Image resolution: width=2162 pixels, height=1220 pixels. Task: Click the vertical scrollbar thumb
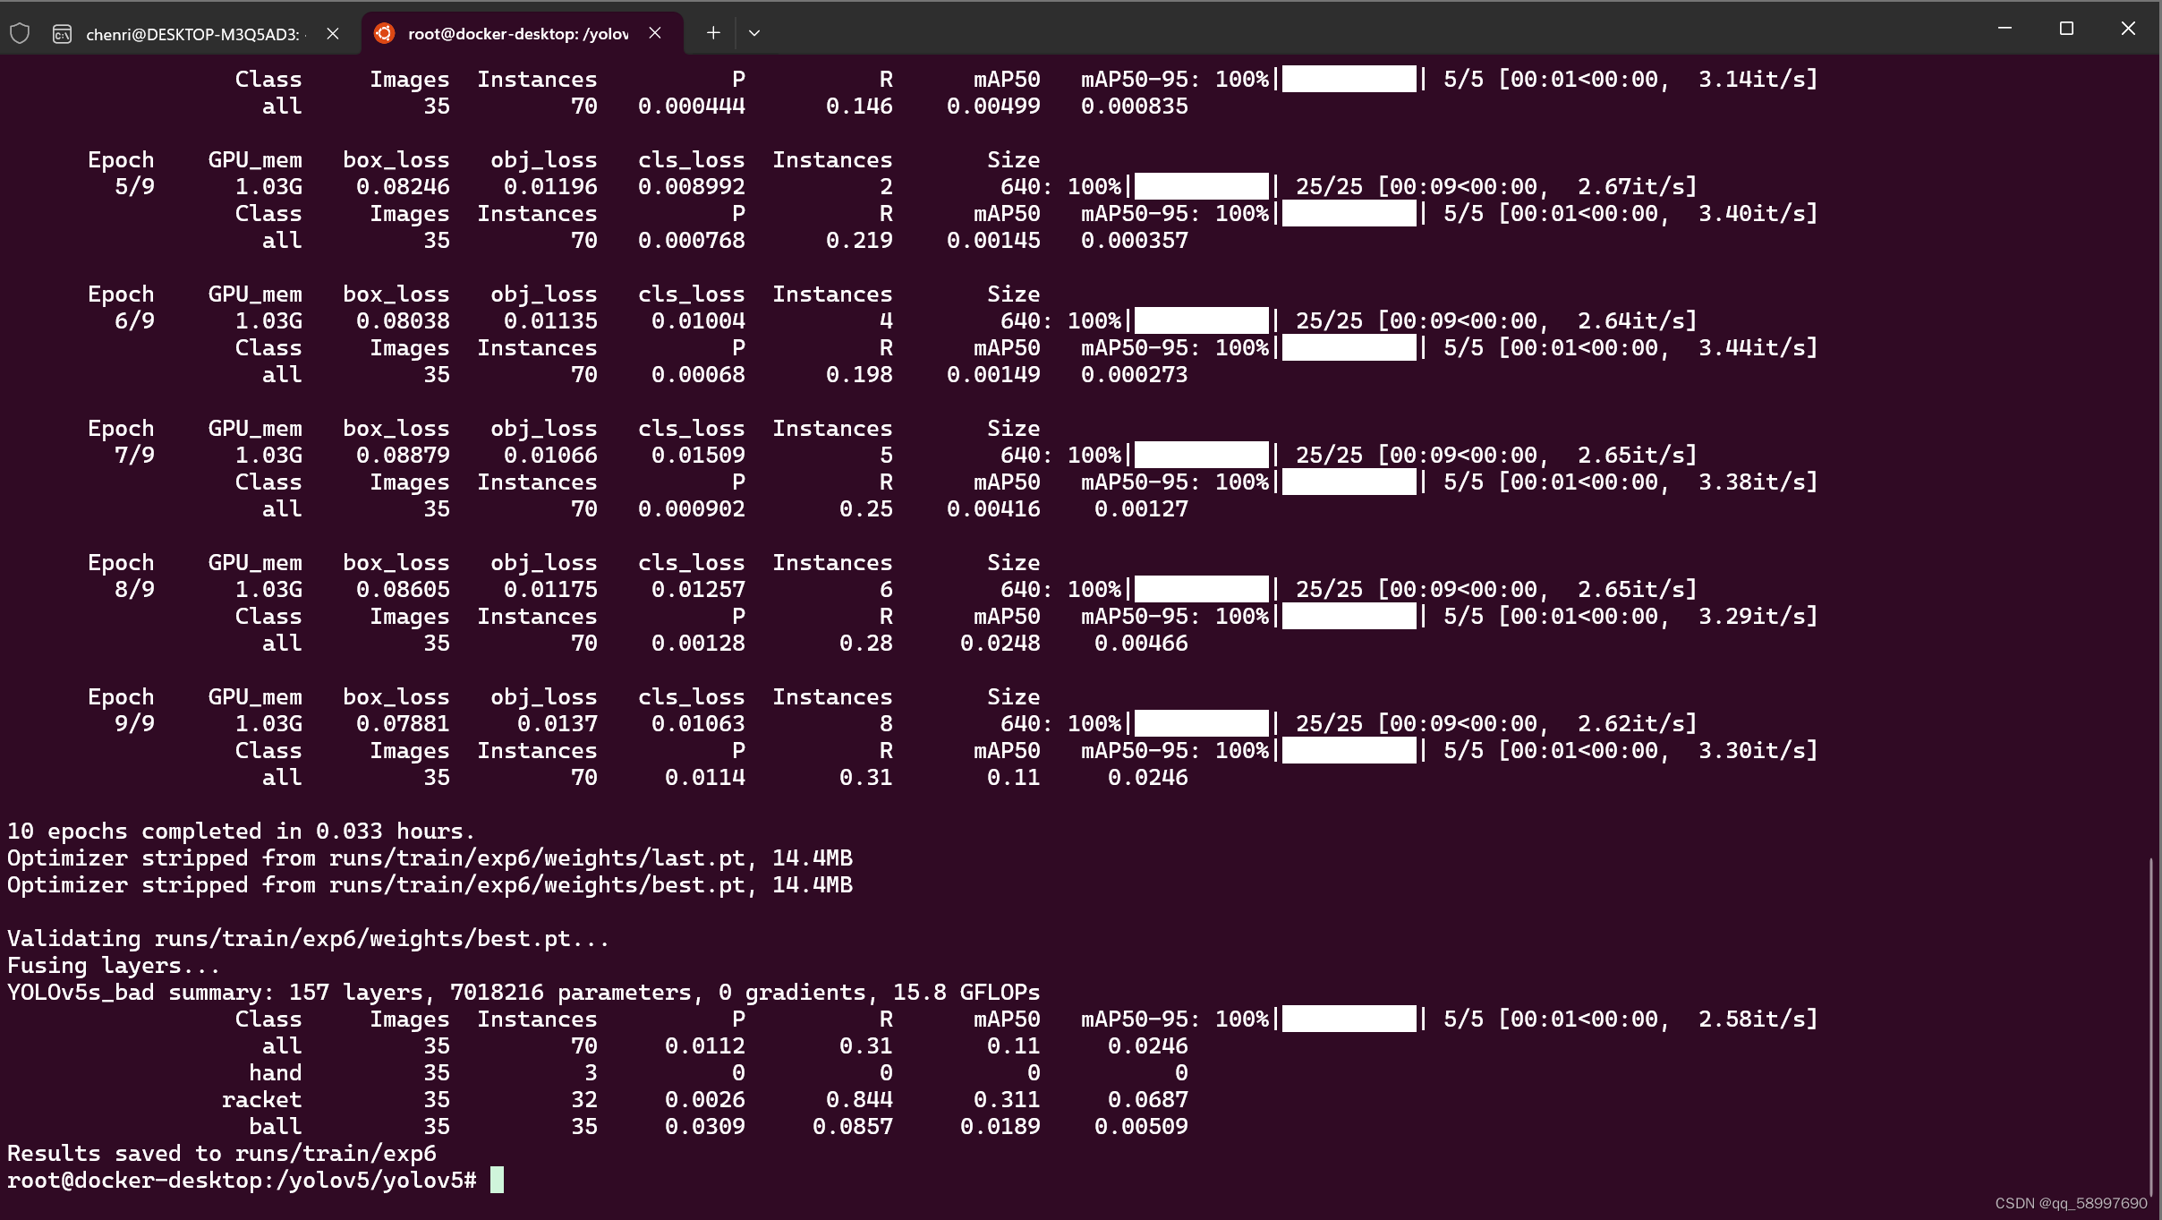pos(2149,1025)
